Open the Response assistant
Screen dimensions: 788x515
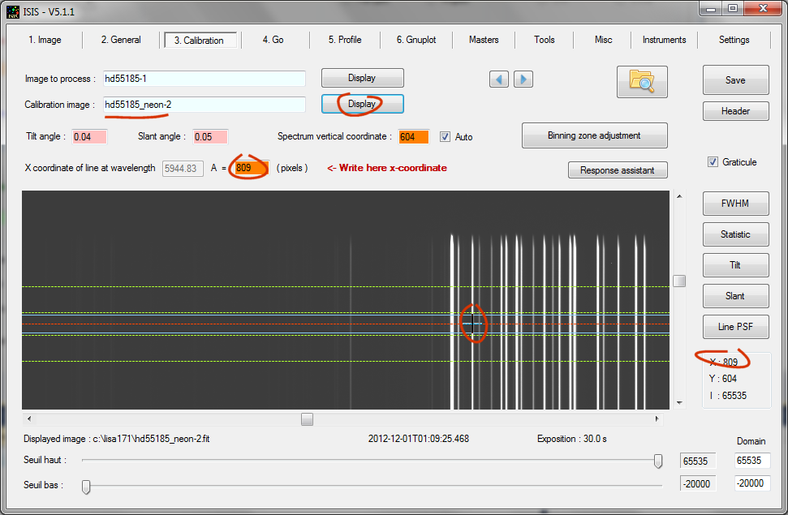point(618,170)
